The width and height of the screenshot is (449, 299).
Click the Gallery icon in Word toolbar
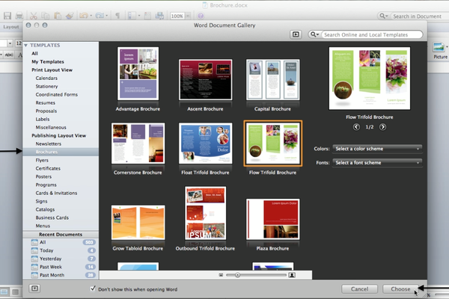pos(159,16)
